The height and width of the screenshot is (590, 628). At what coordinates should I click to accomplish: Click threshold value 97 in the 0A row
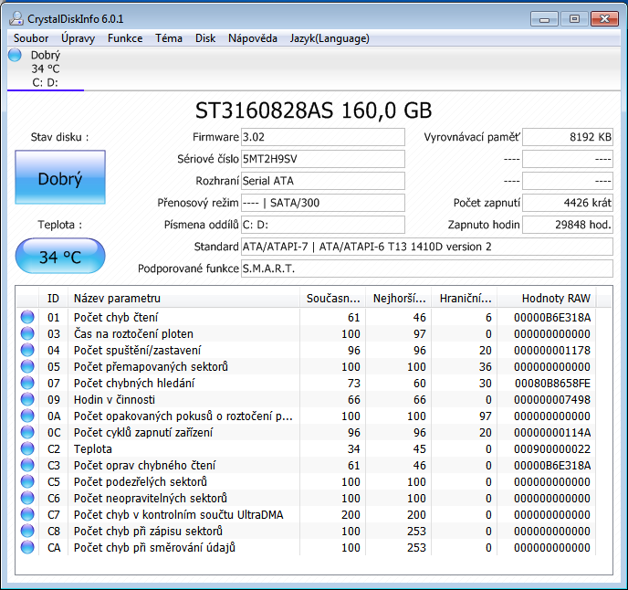485,416
